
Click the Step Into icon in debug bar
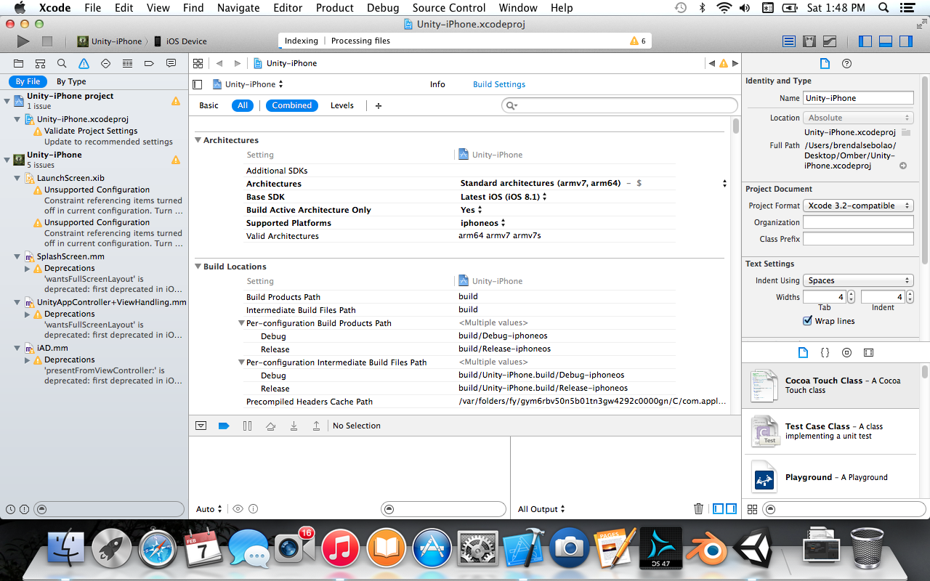(294, 426)
